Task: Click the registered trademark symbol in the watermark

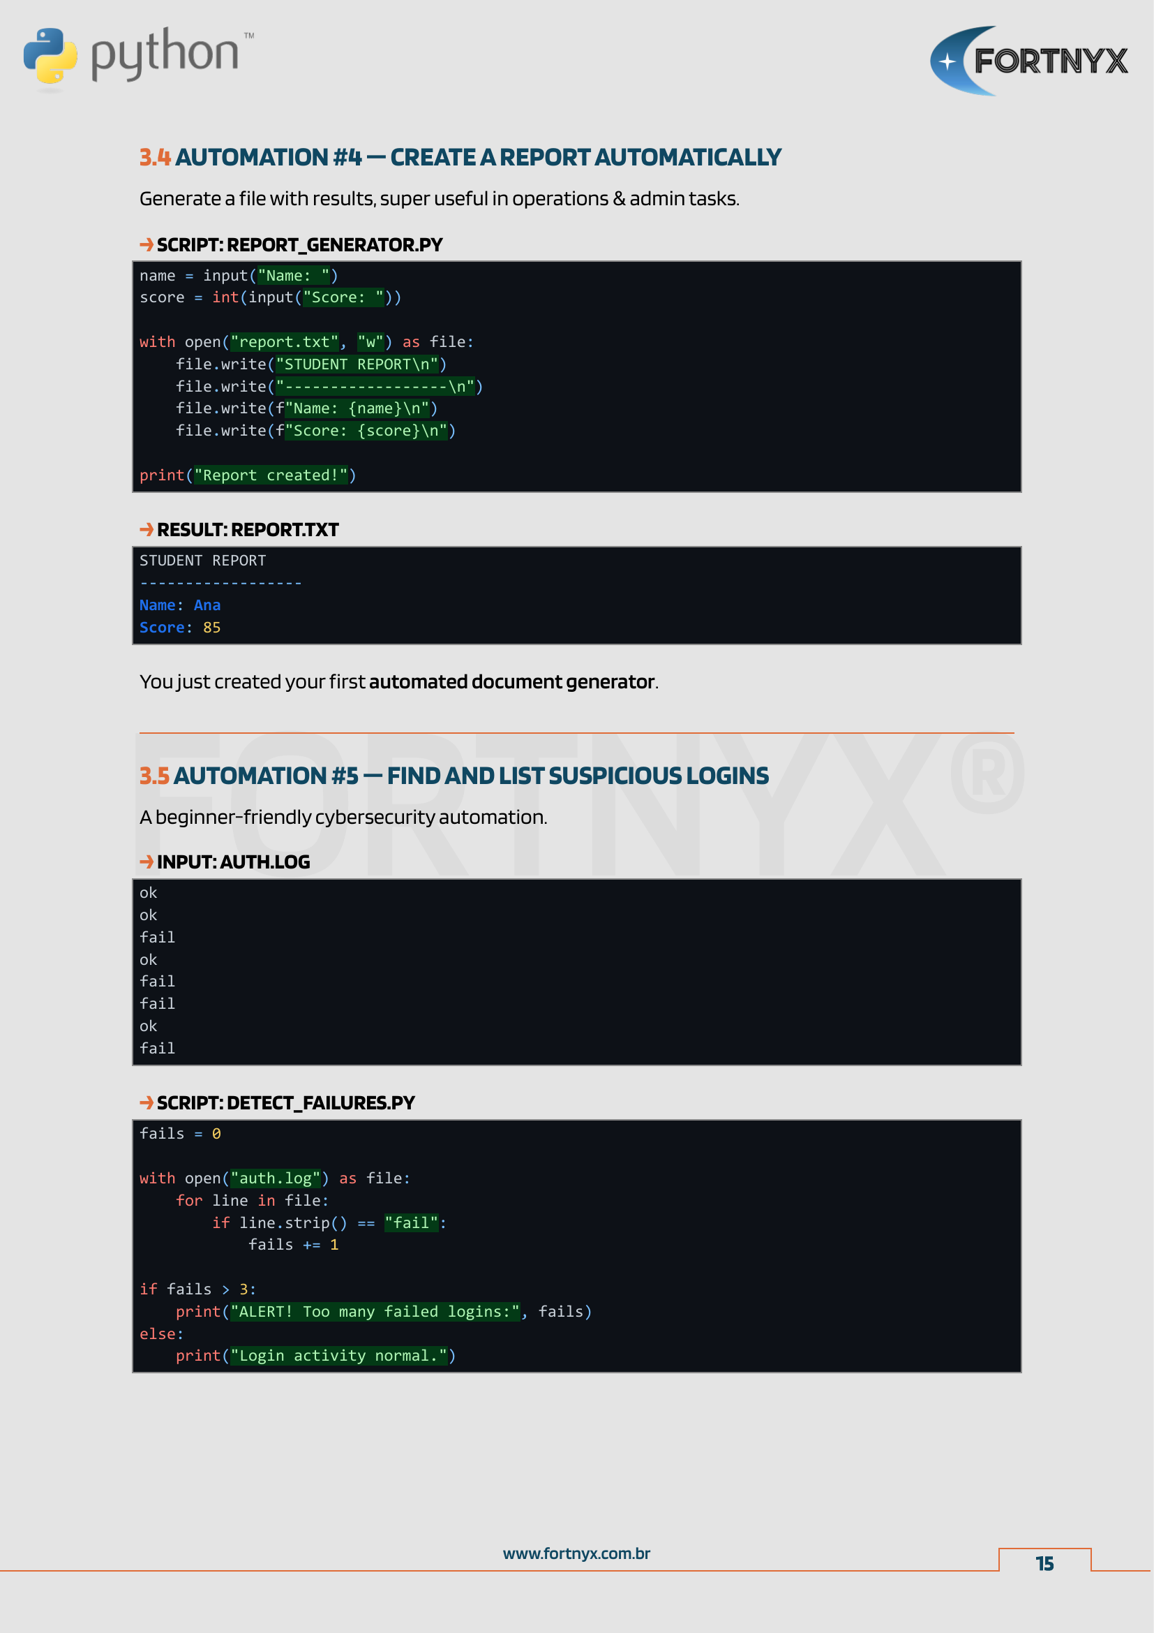Action: pyautogui.click(x=986, y=772)
